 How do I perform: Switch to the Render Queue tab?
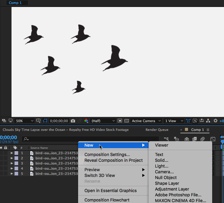pyautogui.click(x=157, y=130)
